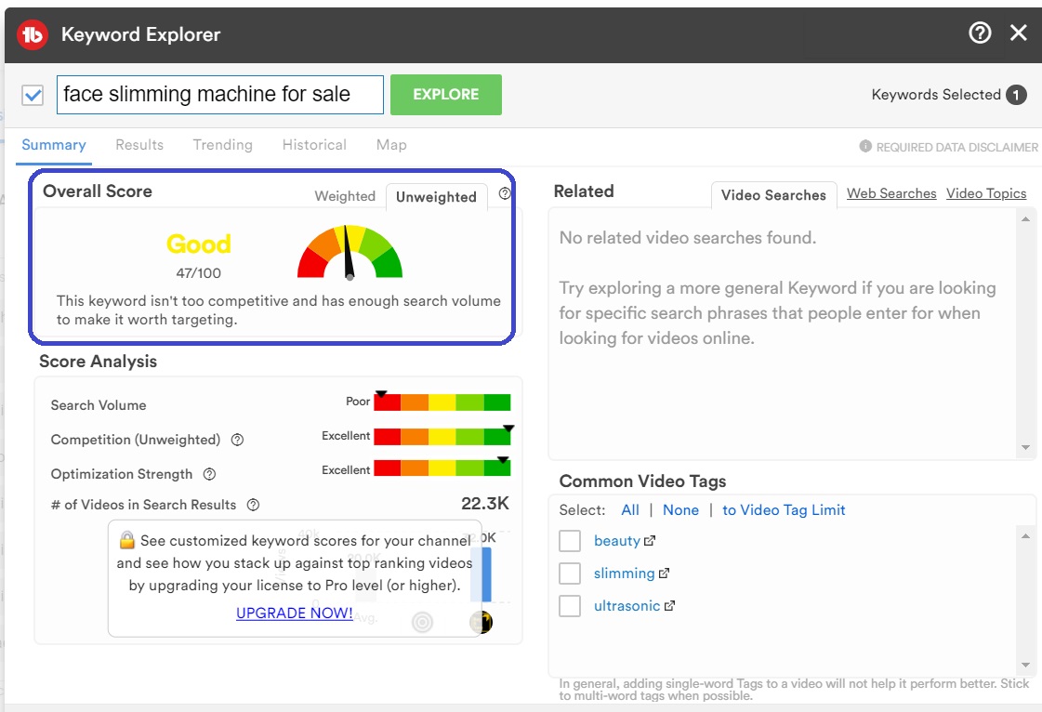
Task: Select the Video Searches related tab
Action: [x=773, y=195]
